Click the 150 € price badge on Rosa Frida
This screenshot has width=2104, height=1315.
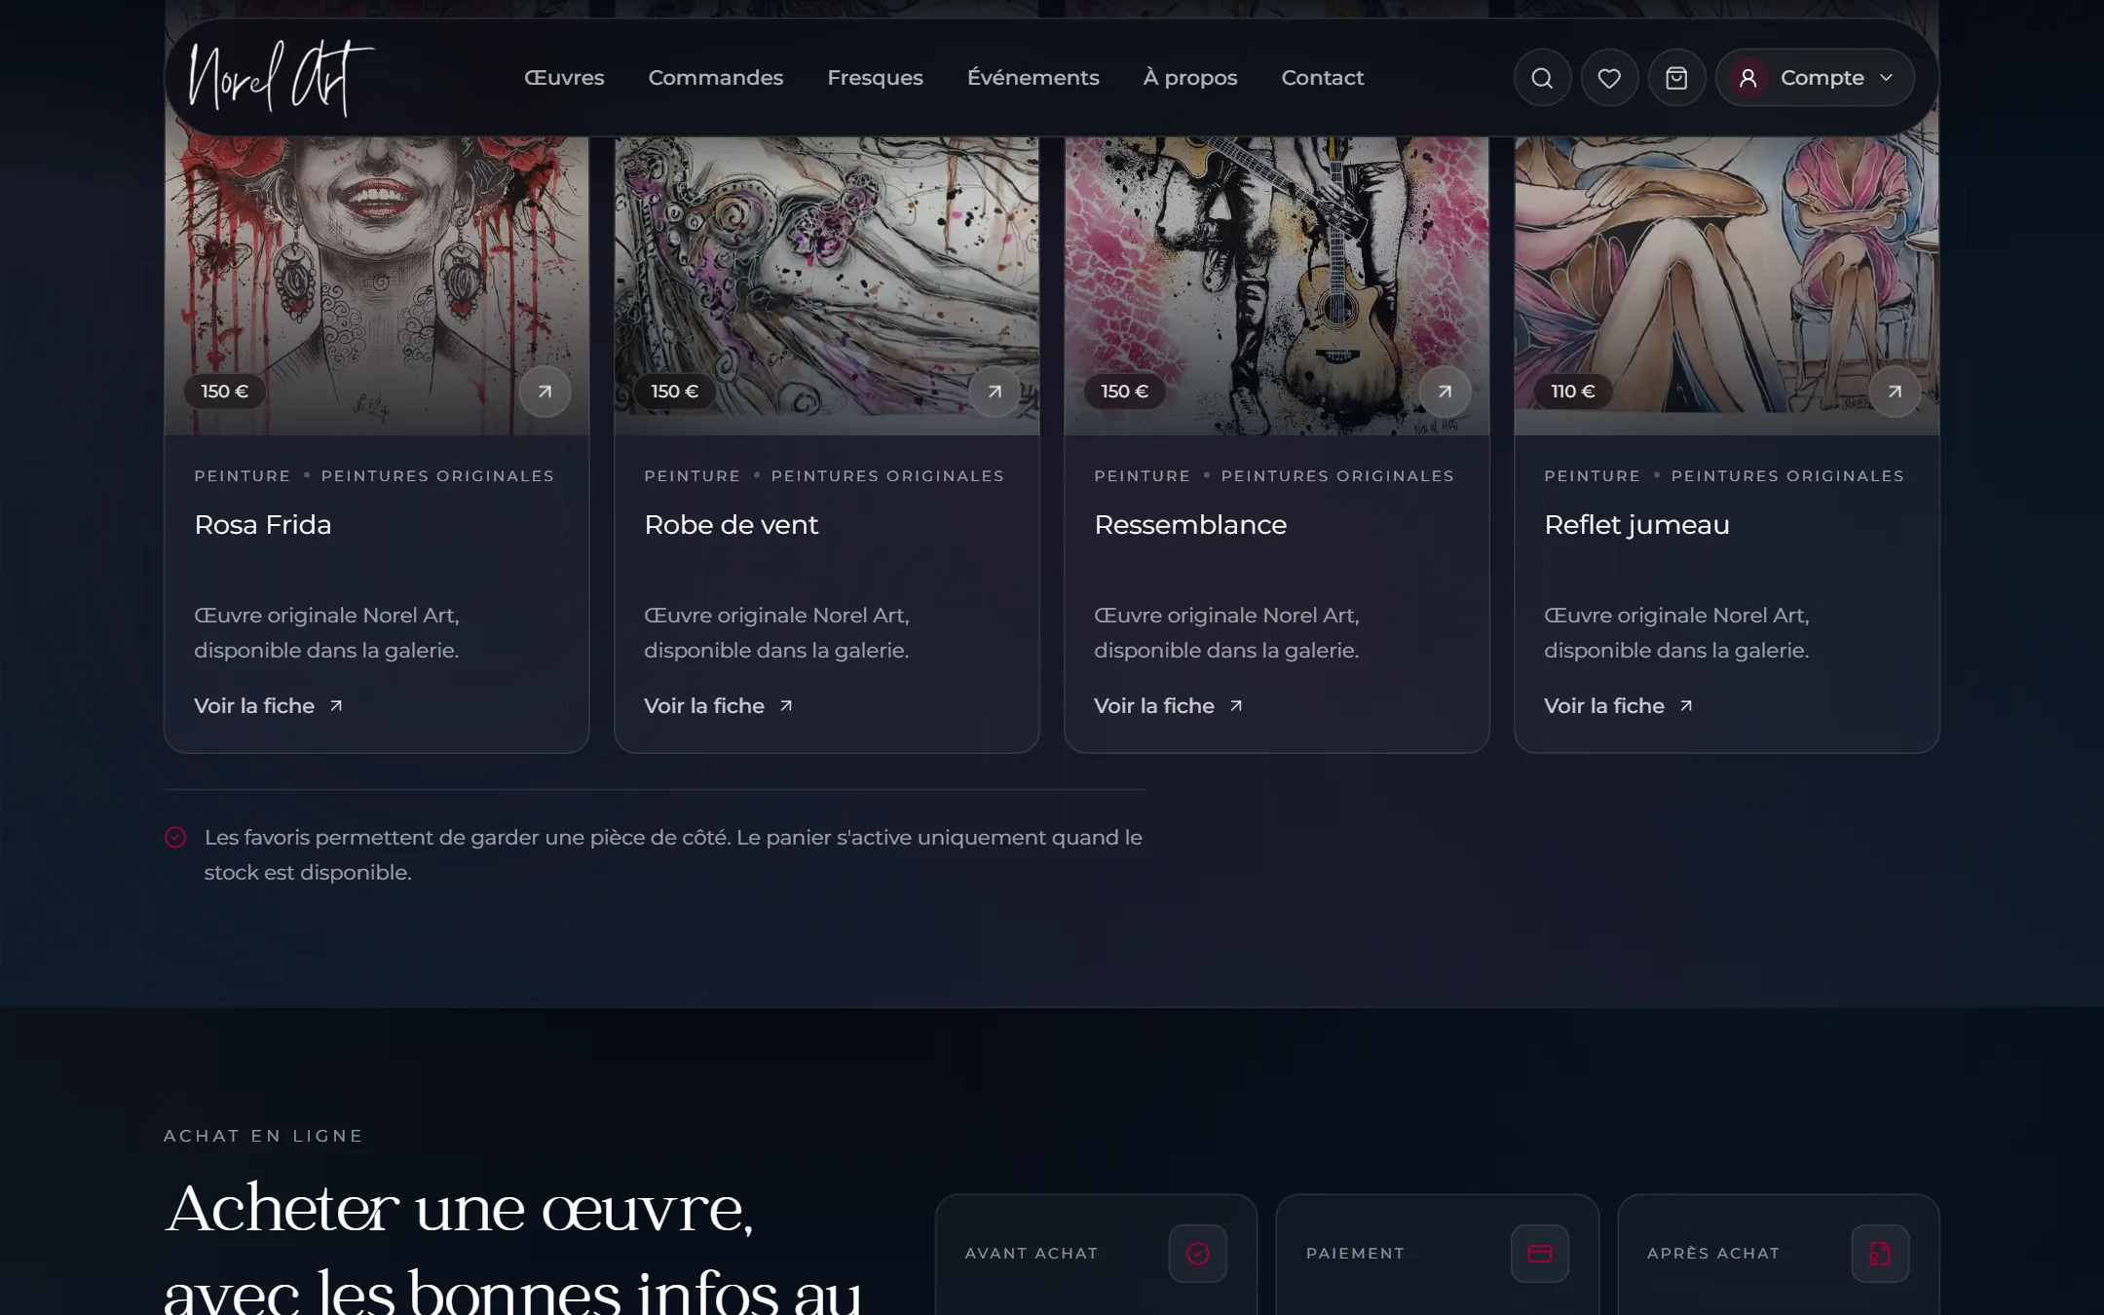[225, 392]
